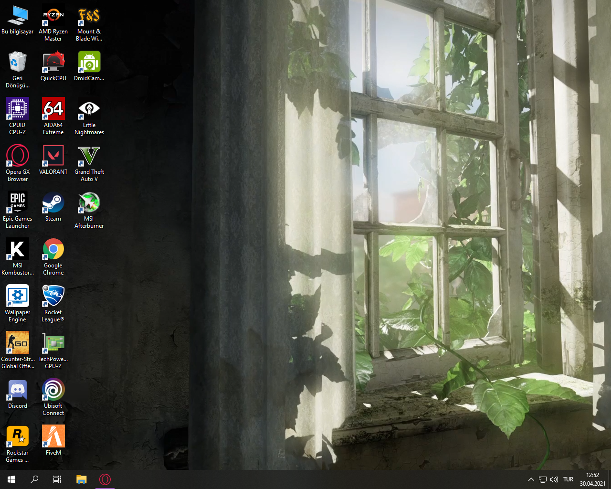
Task: Change the TUR keyboard input language
Action: tap(569, 479)
